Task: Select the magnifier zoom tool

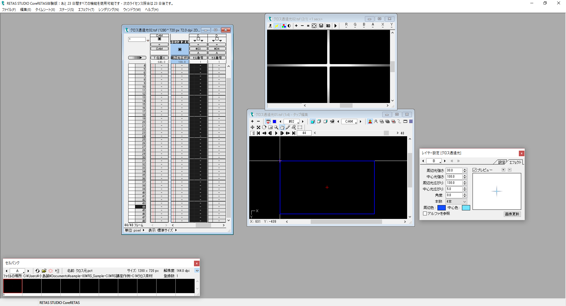Action: click(x=276, y=127)
